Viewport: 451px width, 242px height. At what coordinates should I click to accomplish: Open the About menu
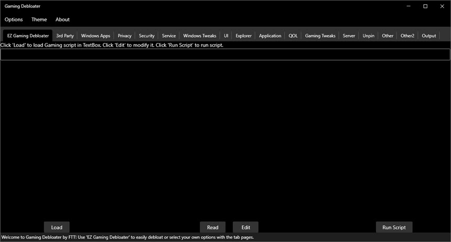click(62, 19)
